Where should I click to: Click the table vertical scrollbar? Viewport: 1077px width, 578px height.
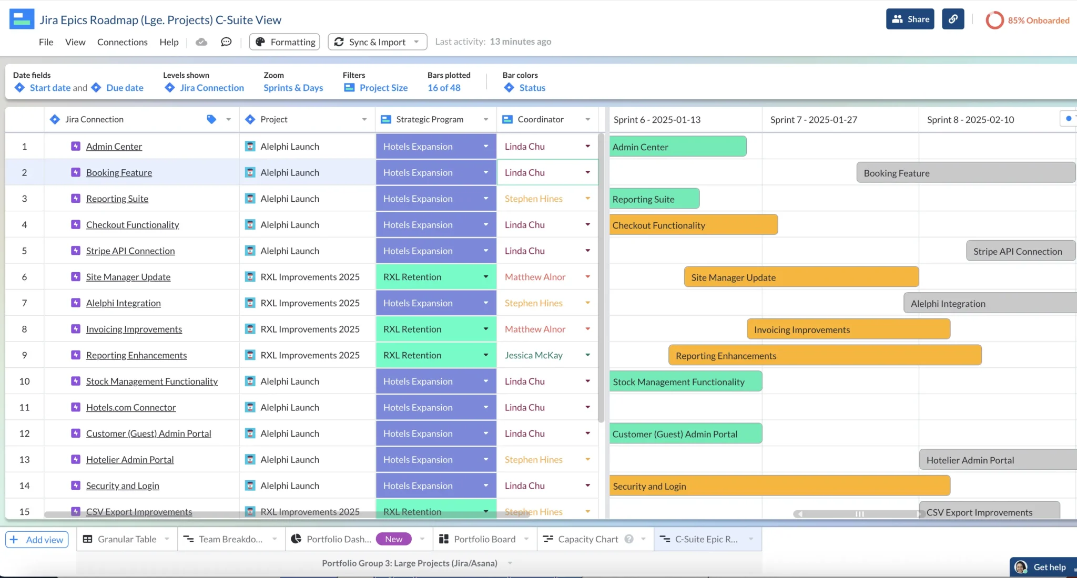pyautogui.click(x=601, y=277)
